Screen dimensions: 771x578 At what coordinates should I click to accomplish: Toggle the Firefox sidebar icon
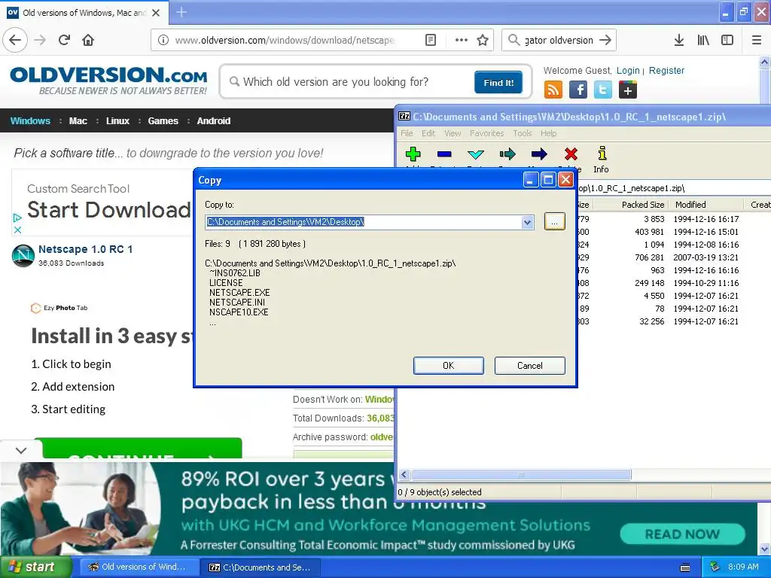[x=727, y=40]
